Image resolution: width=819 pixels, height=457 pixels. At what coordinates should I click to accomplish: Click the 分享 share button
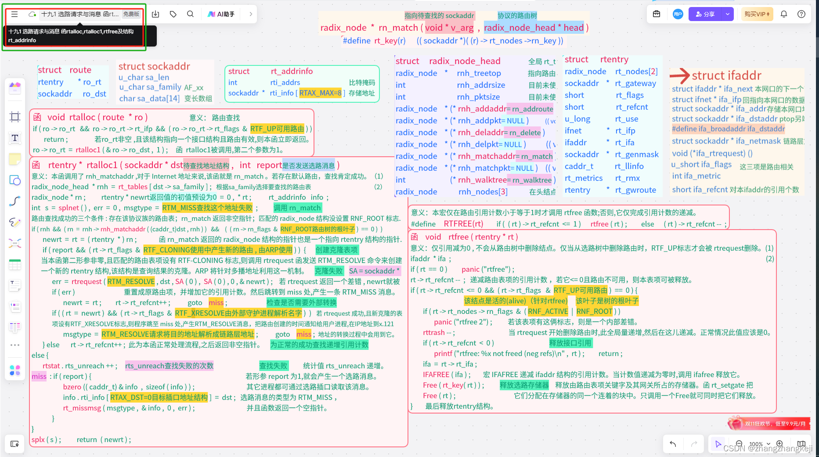point(705,14)
